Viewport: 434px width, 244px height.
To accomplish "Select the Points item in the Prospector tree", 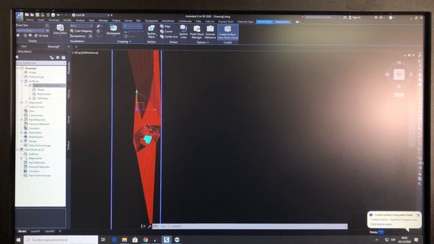I will (x=33, y=73).
